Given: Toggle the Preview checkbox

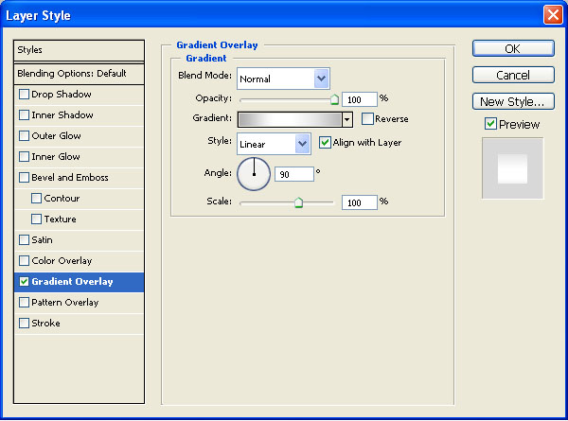Looking at the screenshot, I should coord(490,124).
